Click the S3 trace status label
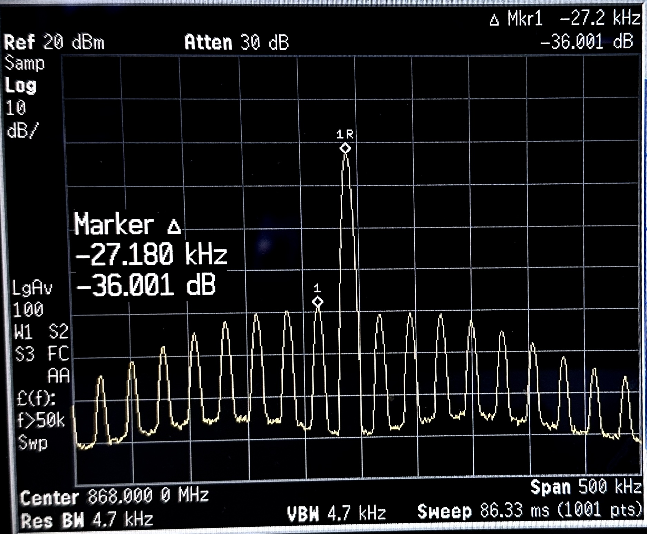This screenshot has height=534, width=647. (x=25, y=354)
